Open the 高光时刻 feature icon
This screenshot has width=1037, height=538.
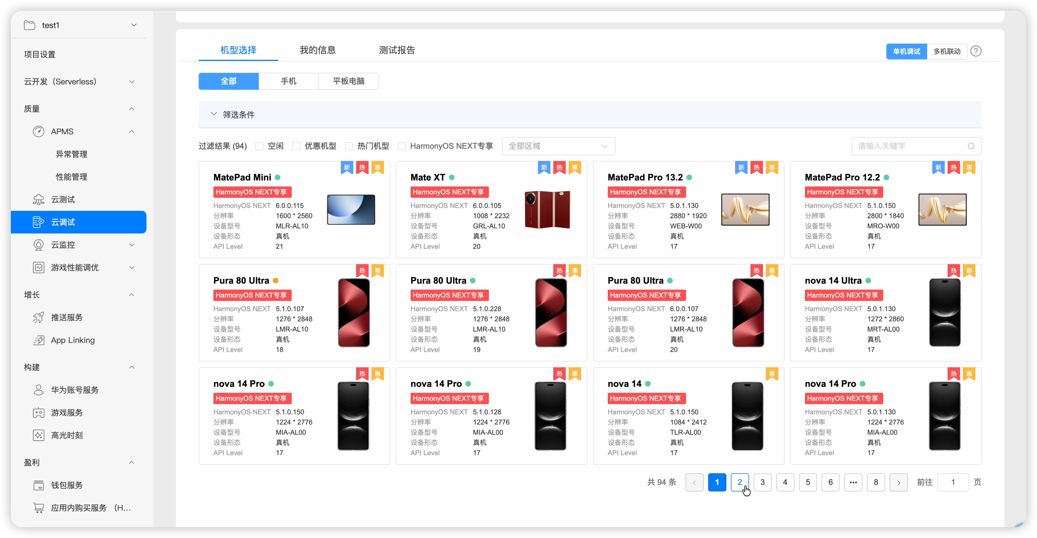click(39, 435)
